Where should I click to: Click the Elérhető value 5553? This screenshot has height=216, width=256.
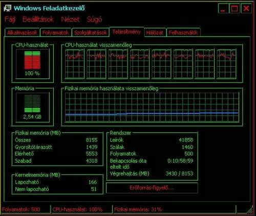[x=92, y=153]
